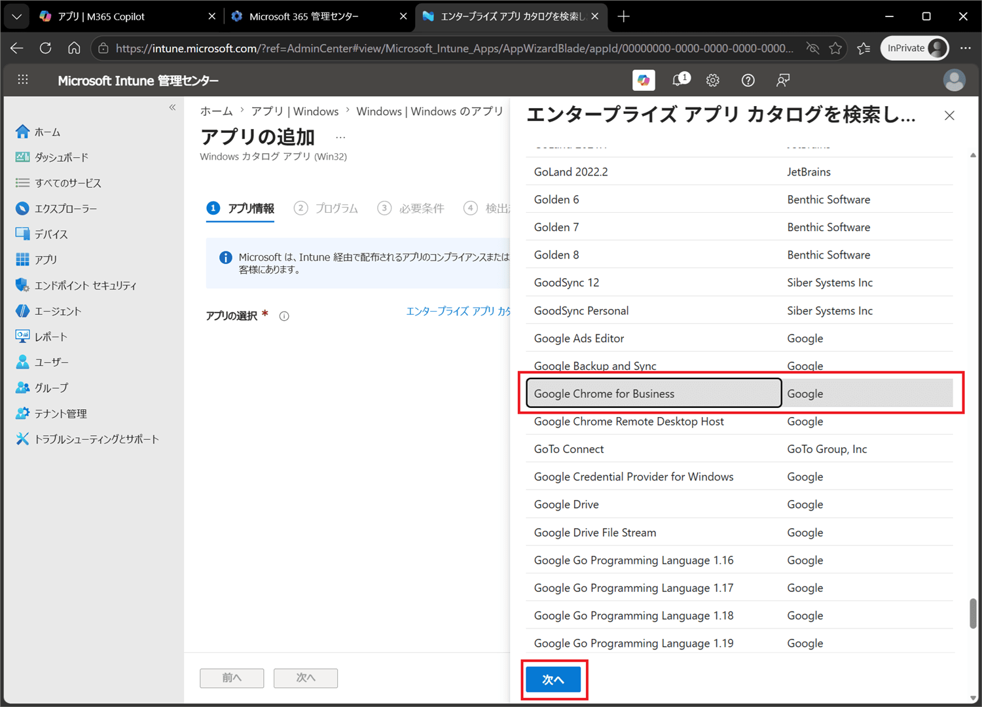Open the Help question mark icon

748,80
